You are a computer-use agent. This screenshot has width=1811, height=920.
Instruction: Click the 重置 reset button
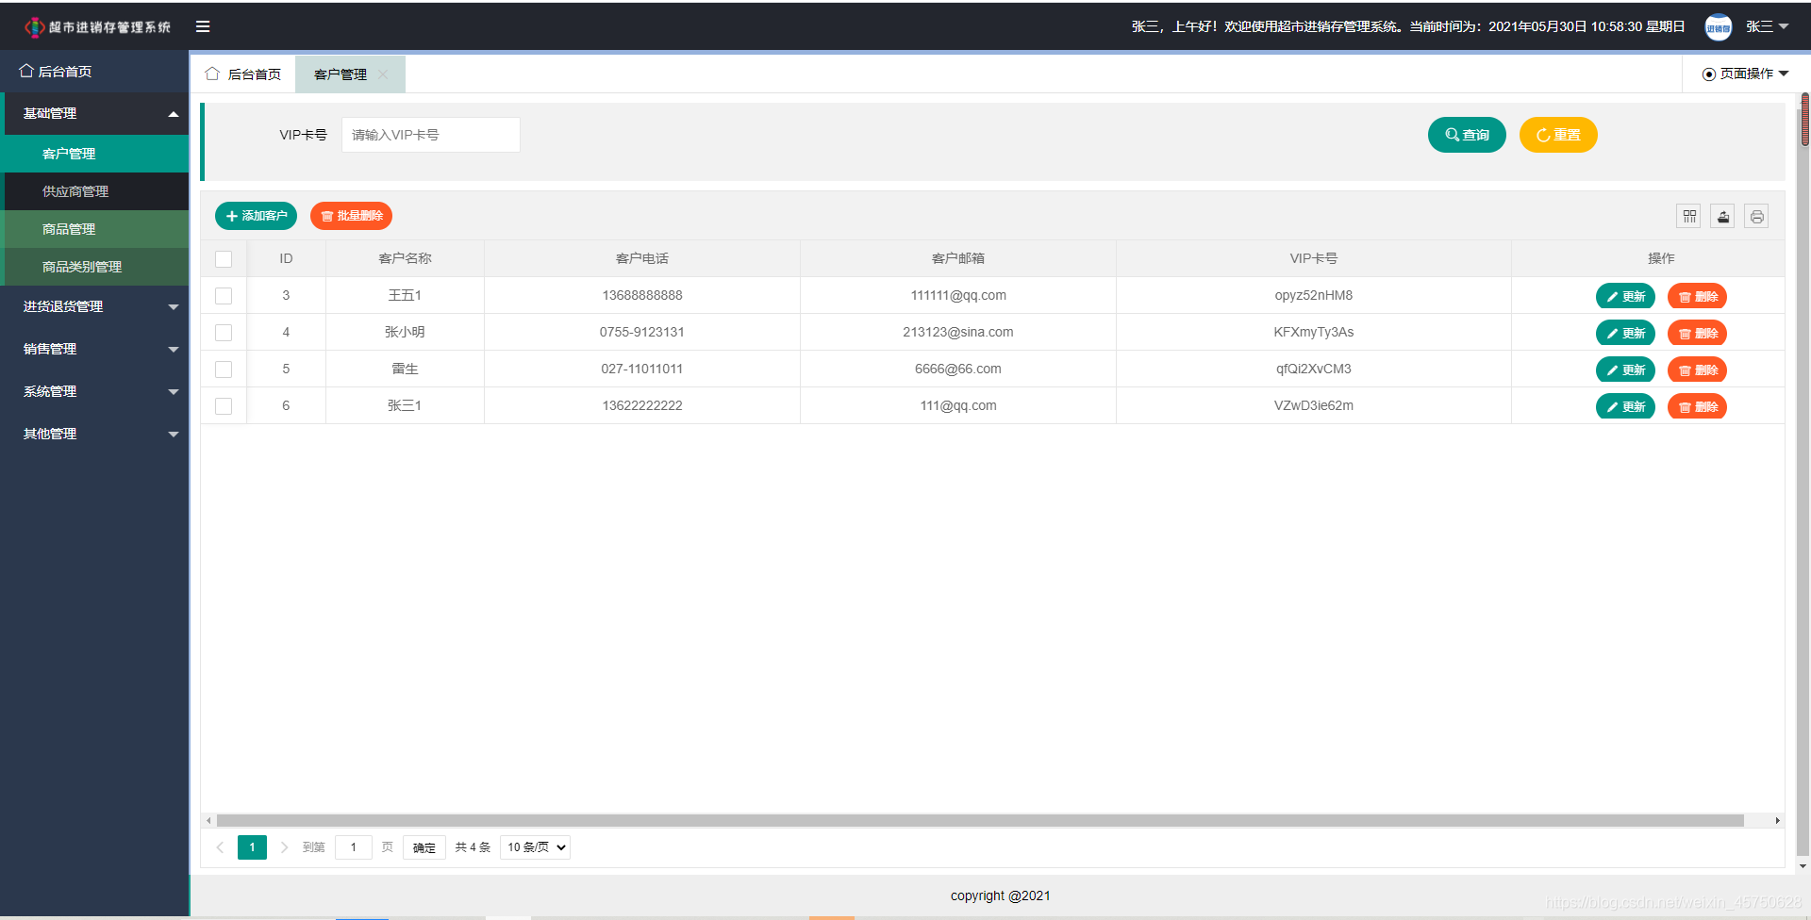1557,134
